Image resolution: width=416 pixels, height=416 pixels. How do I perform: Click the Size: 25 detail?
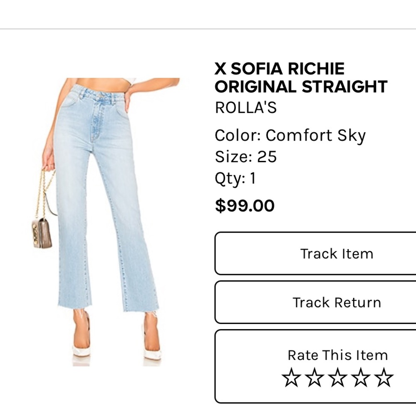pyautogui.click(x=245, y=157)
